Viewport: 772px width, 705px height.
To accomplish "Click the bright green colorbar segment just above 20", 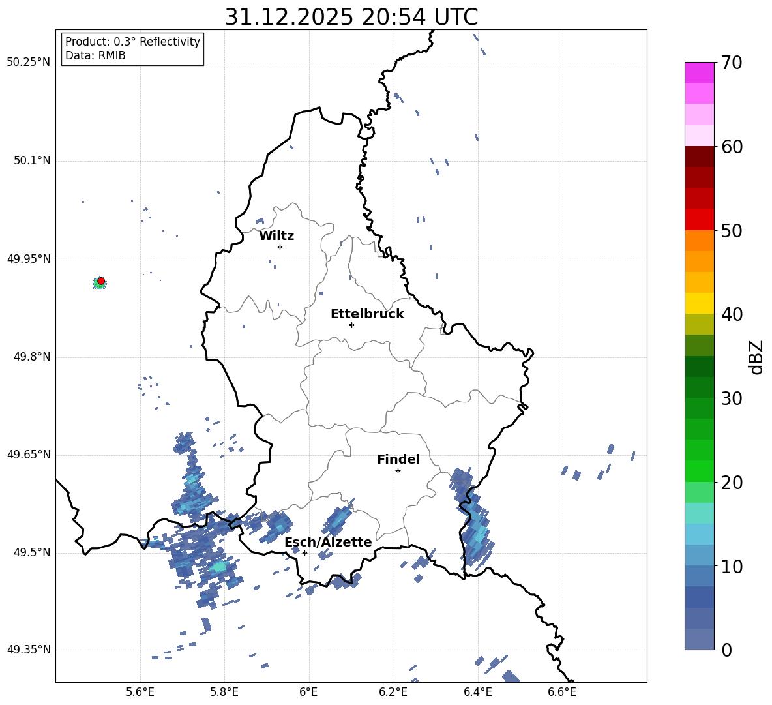I will (699, 471).
